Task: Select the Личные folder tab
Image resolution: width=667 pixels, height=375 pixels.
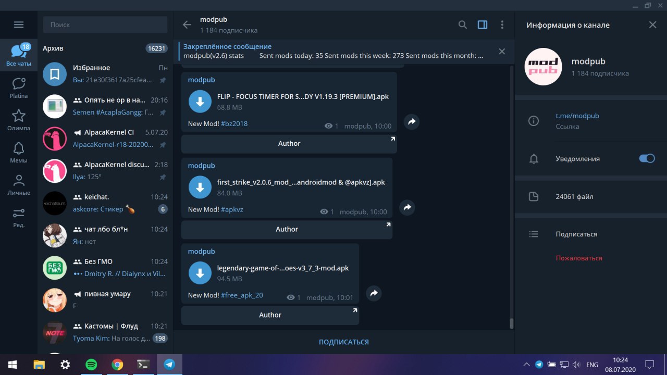Action: [19, 185]
